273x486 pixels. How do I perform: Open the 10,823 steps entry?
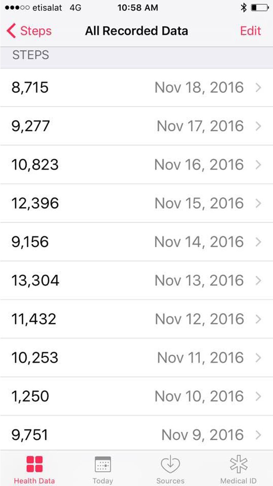(136, 165)
